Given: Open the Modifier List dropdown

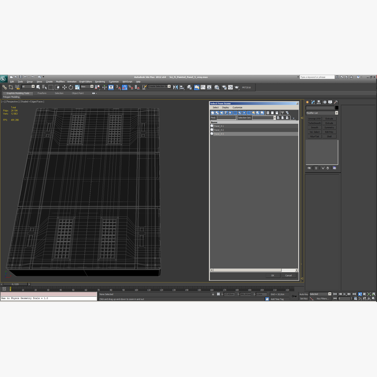Looking at the screenshot, I should [x=322, y=113].
